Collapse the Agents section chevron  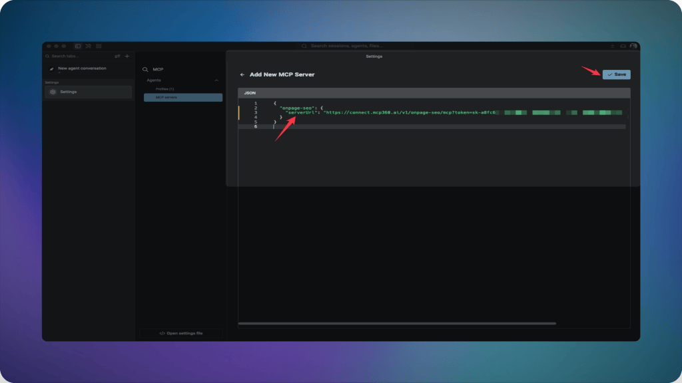pos(216,80)
